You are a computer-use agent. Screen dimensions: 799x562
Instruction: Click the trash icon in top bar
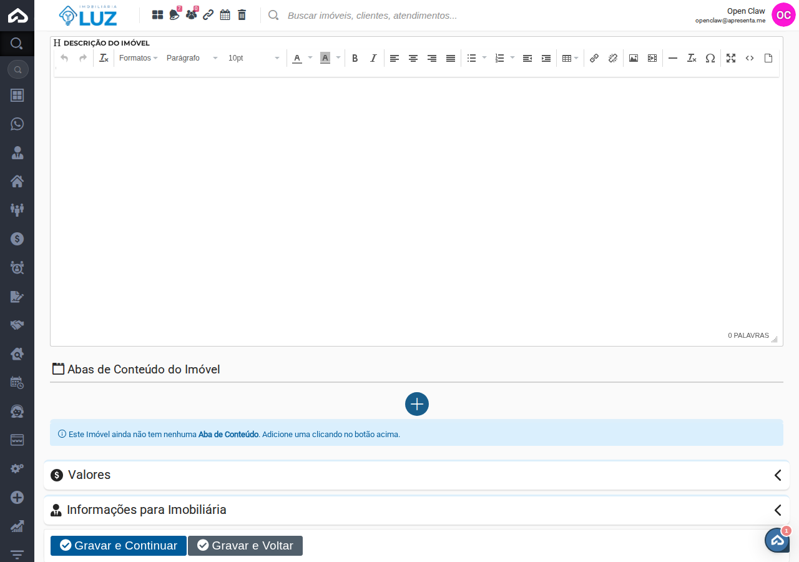pyautogui.click(x=242, y=15)
